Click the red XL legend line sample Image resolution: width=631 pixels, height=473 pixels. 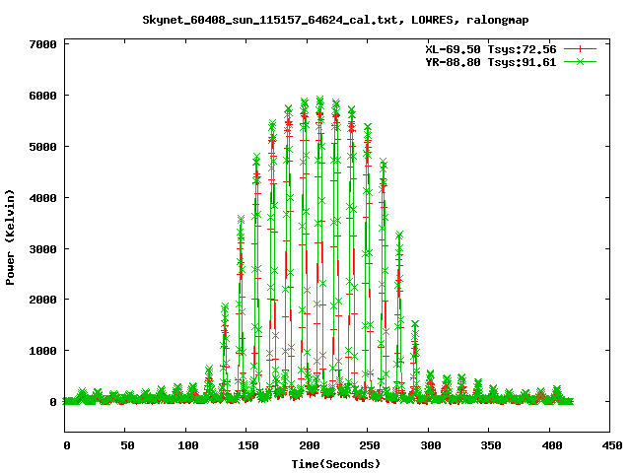click(x=580, y=49)
